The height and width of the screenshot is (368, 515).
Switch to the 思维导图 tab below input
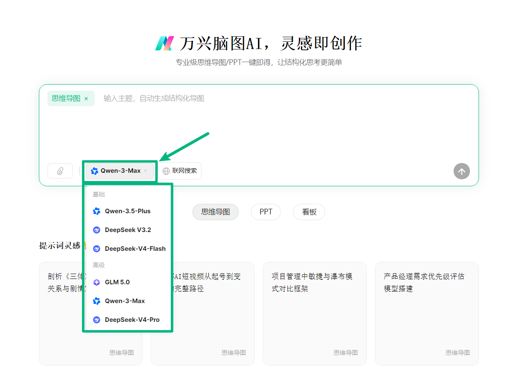(x=215, y=212)
